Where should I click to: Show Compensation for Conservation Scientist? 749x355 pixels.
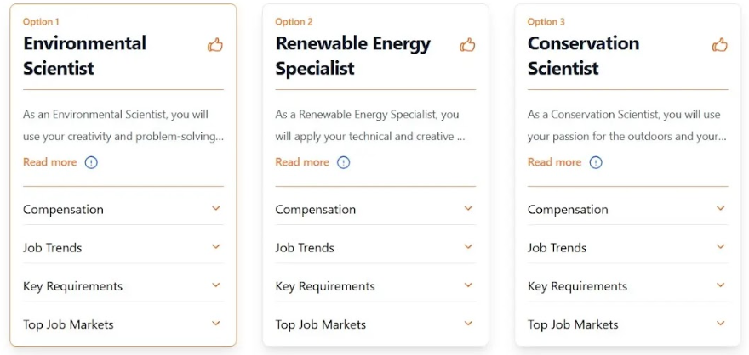pyautogui.click(x=720, y=209)
